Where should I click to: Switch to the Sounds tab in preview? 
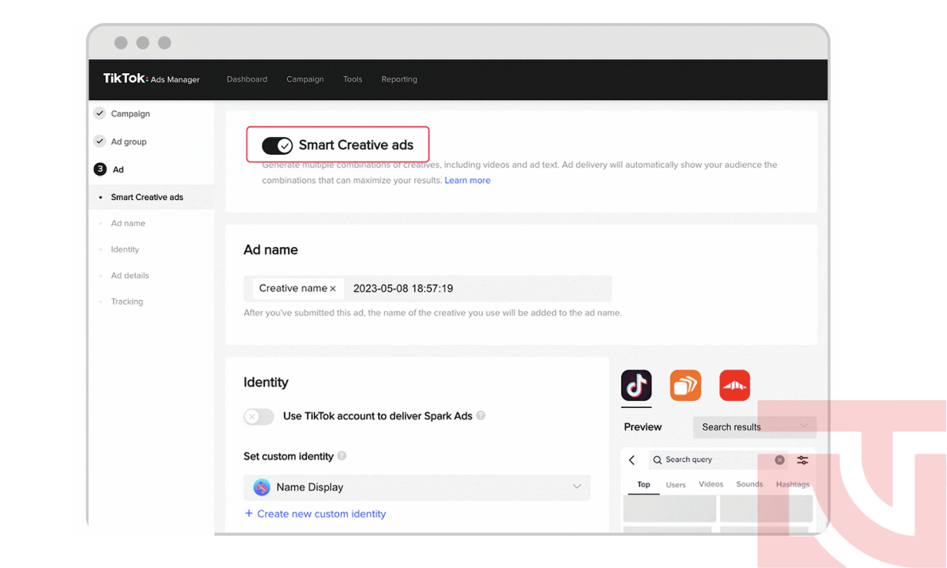pos(749,484)
